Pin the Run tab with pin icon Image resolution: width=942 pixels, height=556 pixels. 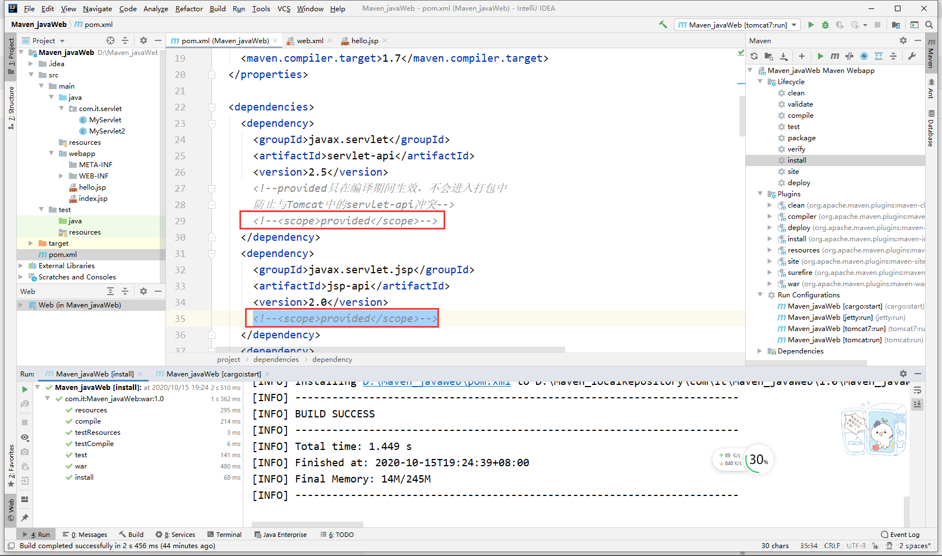(25, 517)
